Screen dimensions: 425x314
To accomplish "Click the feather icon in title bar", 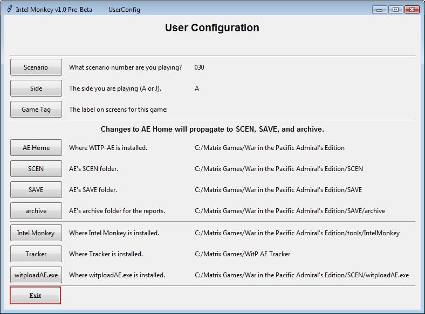I will pyautogui.click(x=9, y=9).
